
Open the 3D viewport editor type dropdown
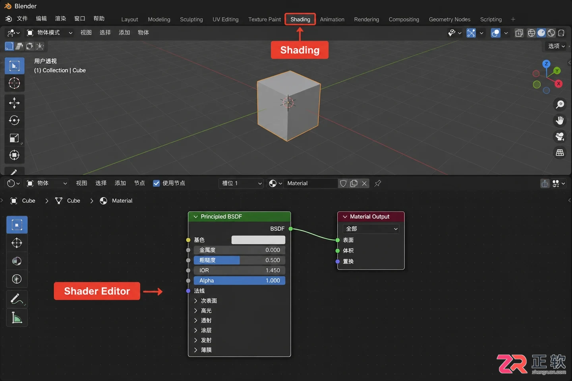pyautogui.click(x=14, y=33)
